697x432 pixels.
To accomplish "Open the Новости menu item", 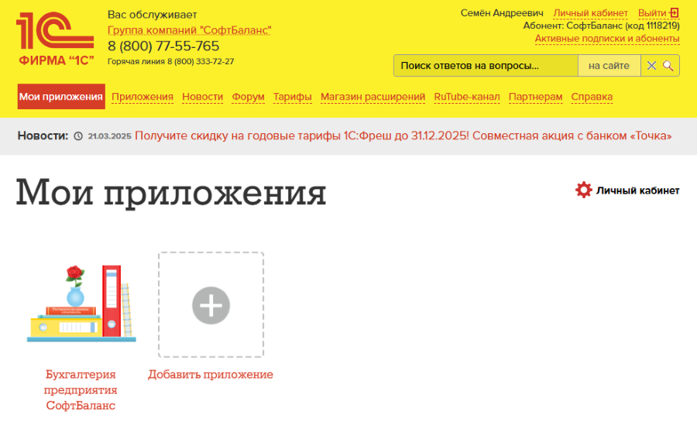I will [202, 97].
